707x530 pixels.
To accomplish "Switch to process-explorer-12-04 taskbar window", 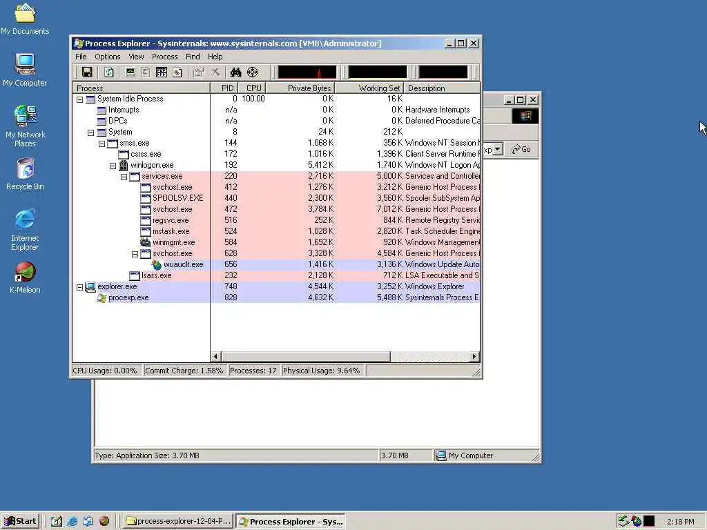I will coord(178,521).
